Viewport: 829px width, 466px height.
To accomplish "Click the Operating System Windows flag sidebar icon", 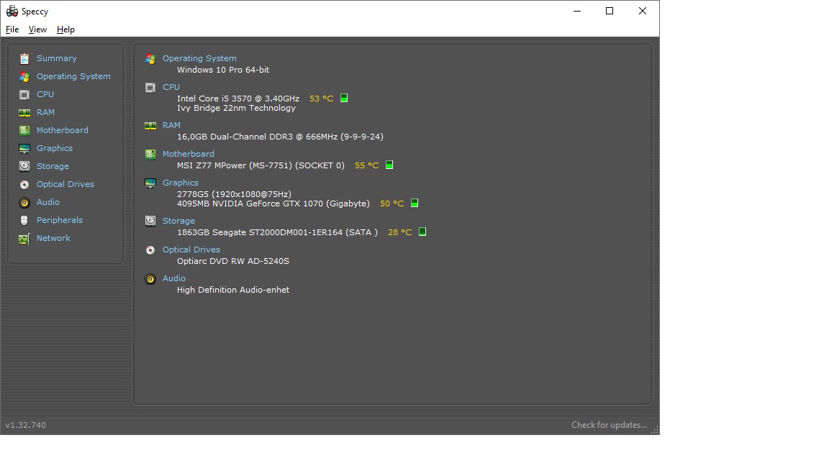I will coord(24,77).
